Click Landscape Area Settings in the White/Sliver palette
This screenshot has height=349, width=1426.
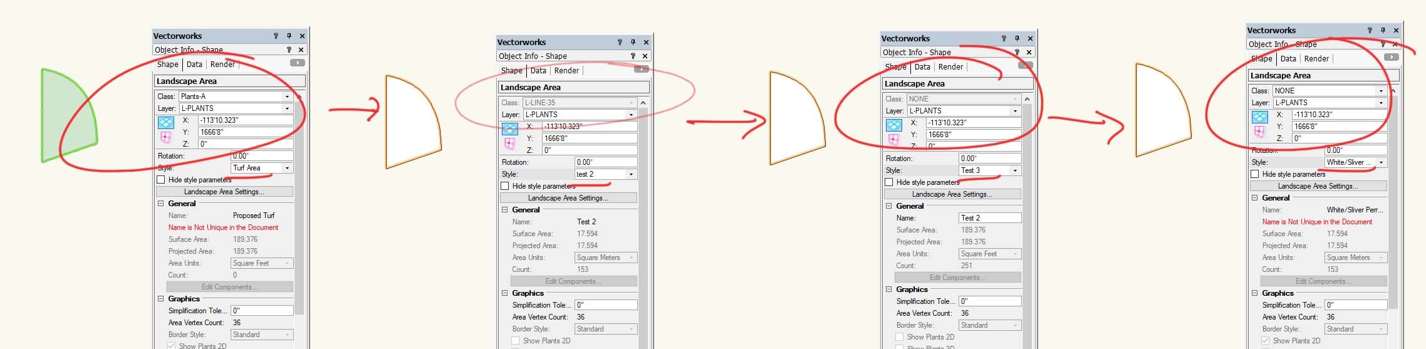click(x=1318, y=186)
